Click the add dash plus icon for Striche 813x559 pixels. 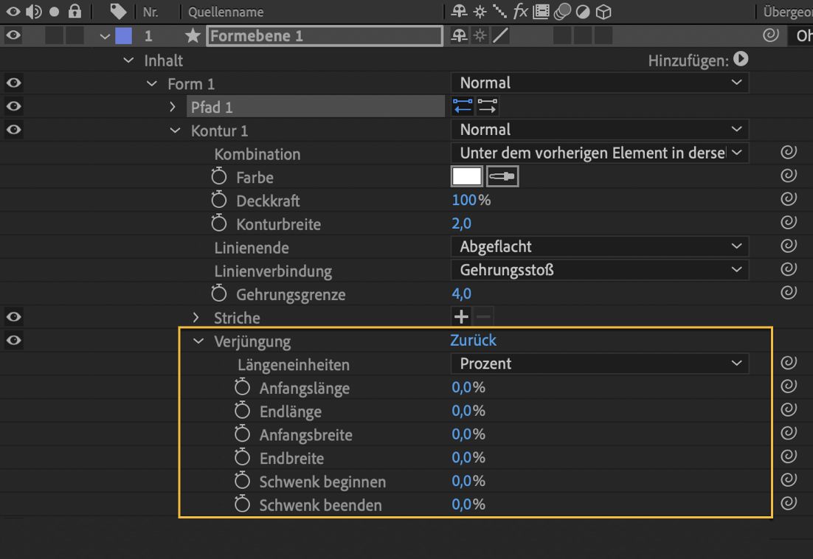tap(461, 317)
